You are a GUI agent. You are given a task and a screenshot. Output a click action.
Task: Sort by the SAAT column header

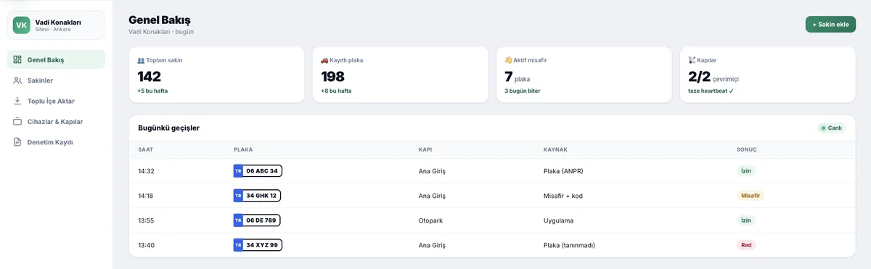[x=145, y=149]
